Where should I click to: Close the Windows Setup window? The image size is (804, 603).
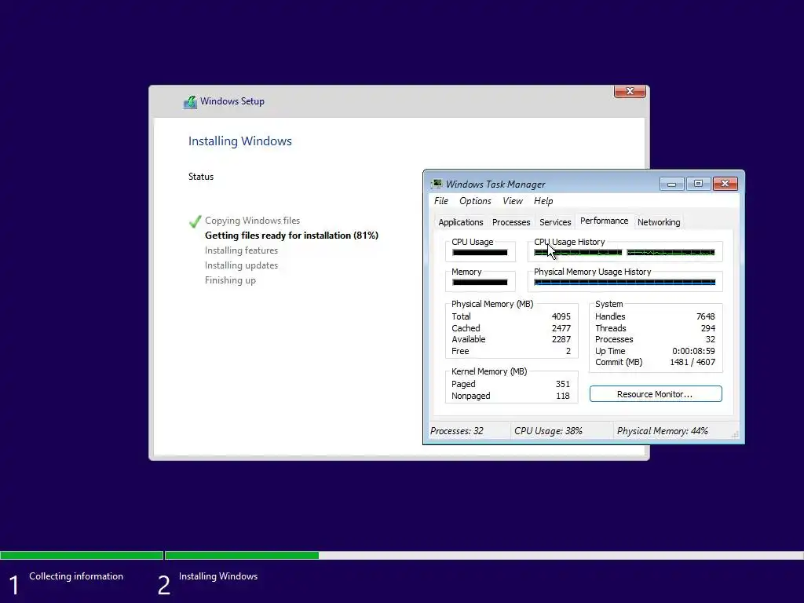[x=630, y=91]
